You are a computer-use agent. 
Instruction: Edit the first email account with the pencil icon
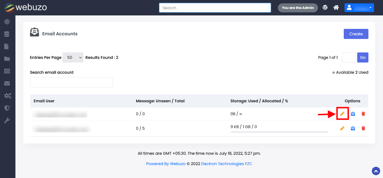pos(342,114)
